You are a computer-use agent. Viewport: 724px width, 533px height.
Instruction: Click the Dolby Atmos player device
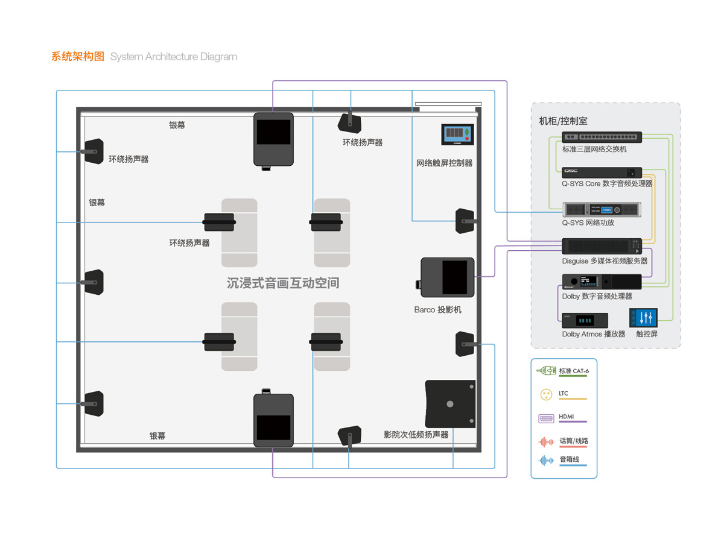(585, 321)
